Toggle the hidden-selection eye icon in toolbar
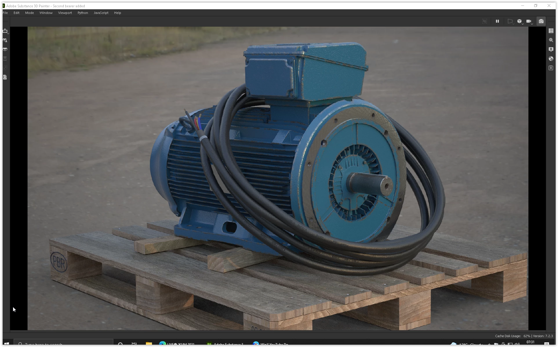 pos(485,21)
